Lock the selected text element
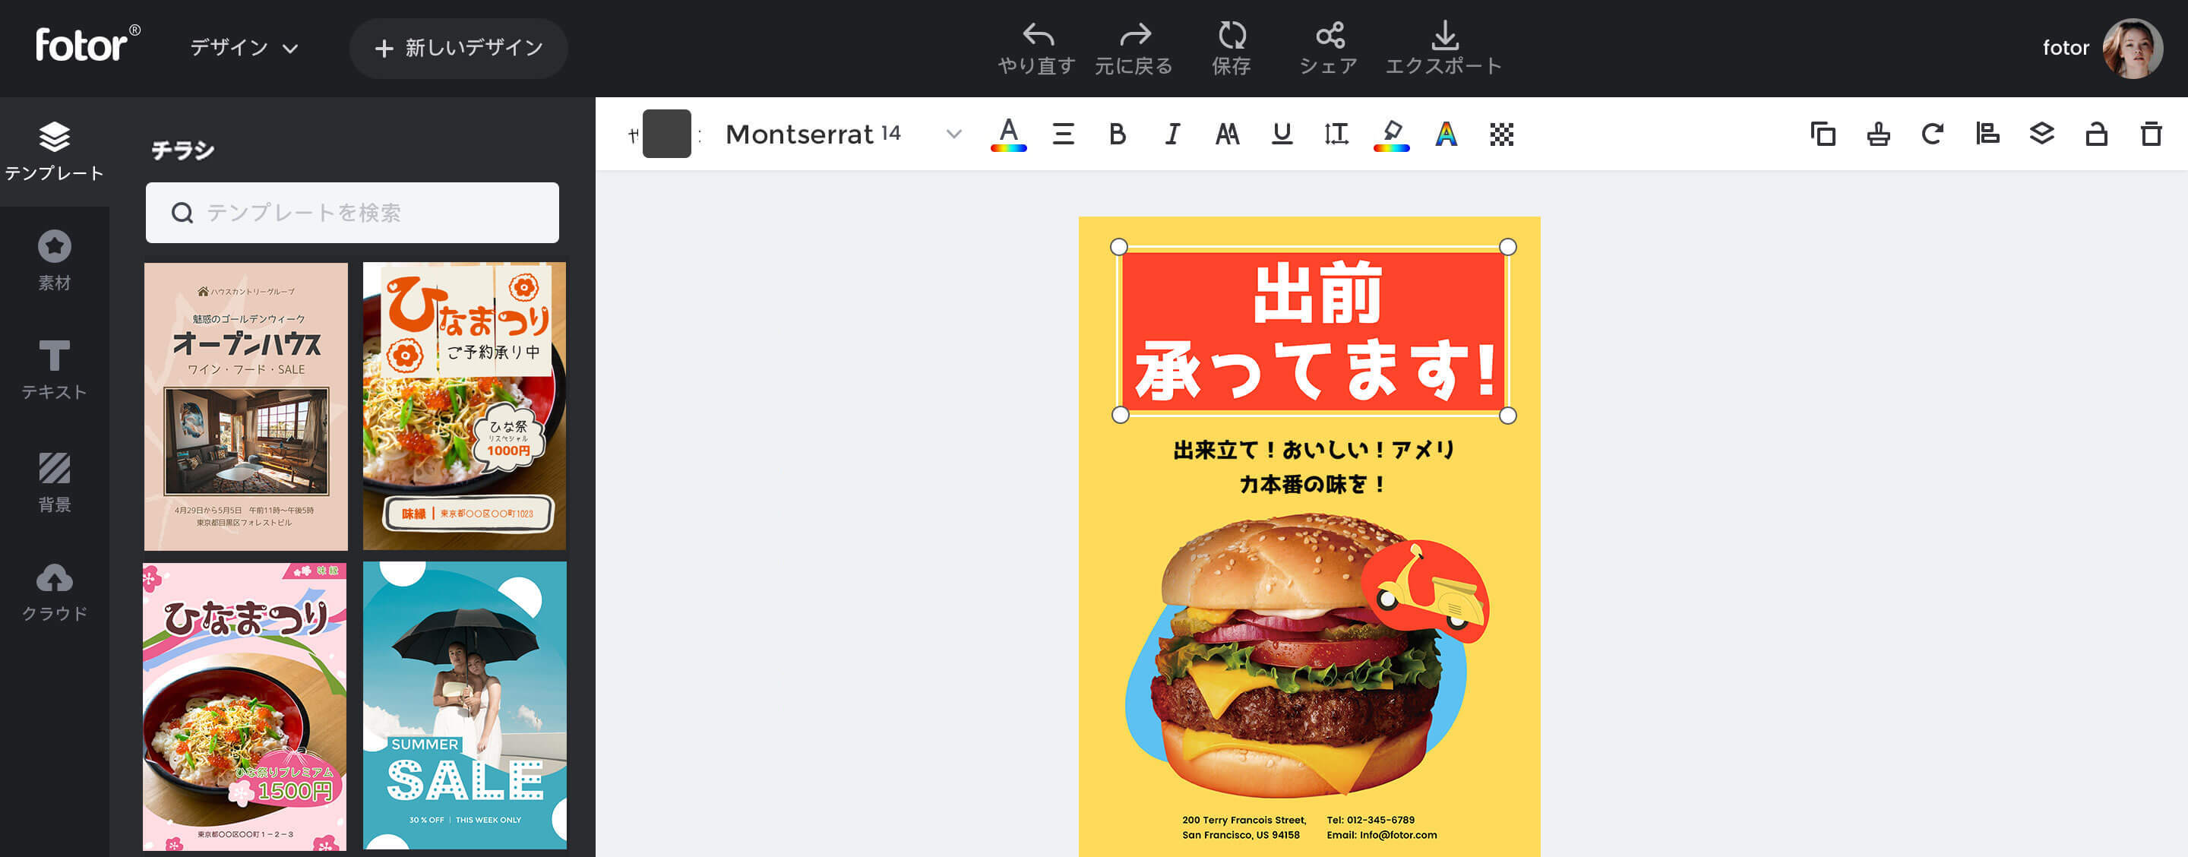 (x=2095, y=134)
